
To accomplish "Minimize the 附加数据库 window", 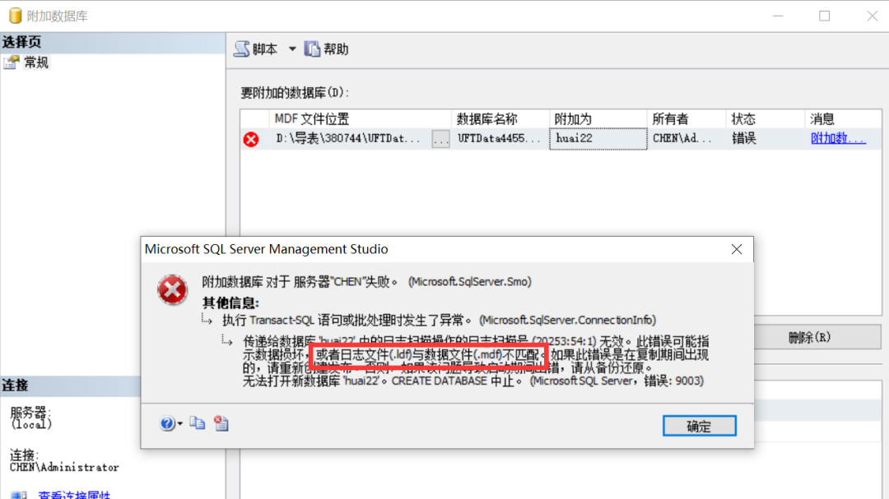I will click(x=778, y=16).
